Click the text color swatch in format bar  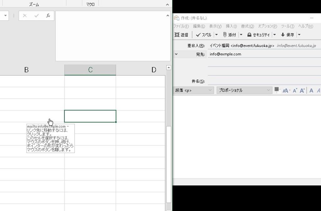(277, 90)
